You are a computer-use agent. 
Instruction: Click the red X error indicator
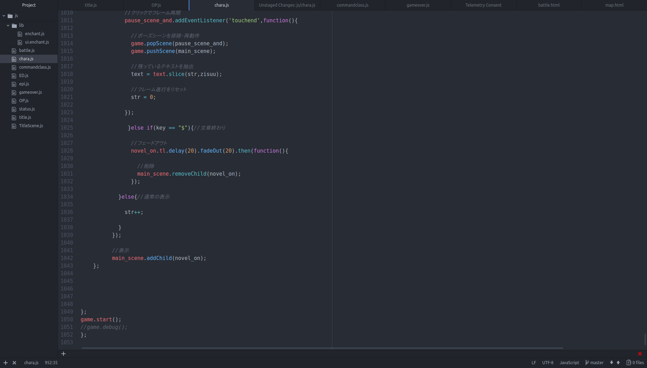click(x=640, y=354)
